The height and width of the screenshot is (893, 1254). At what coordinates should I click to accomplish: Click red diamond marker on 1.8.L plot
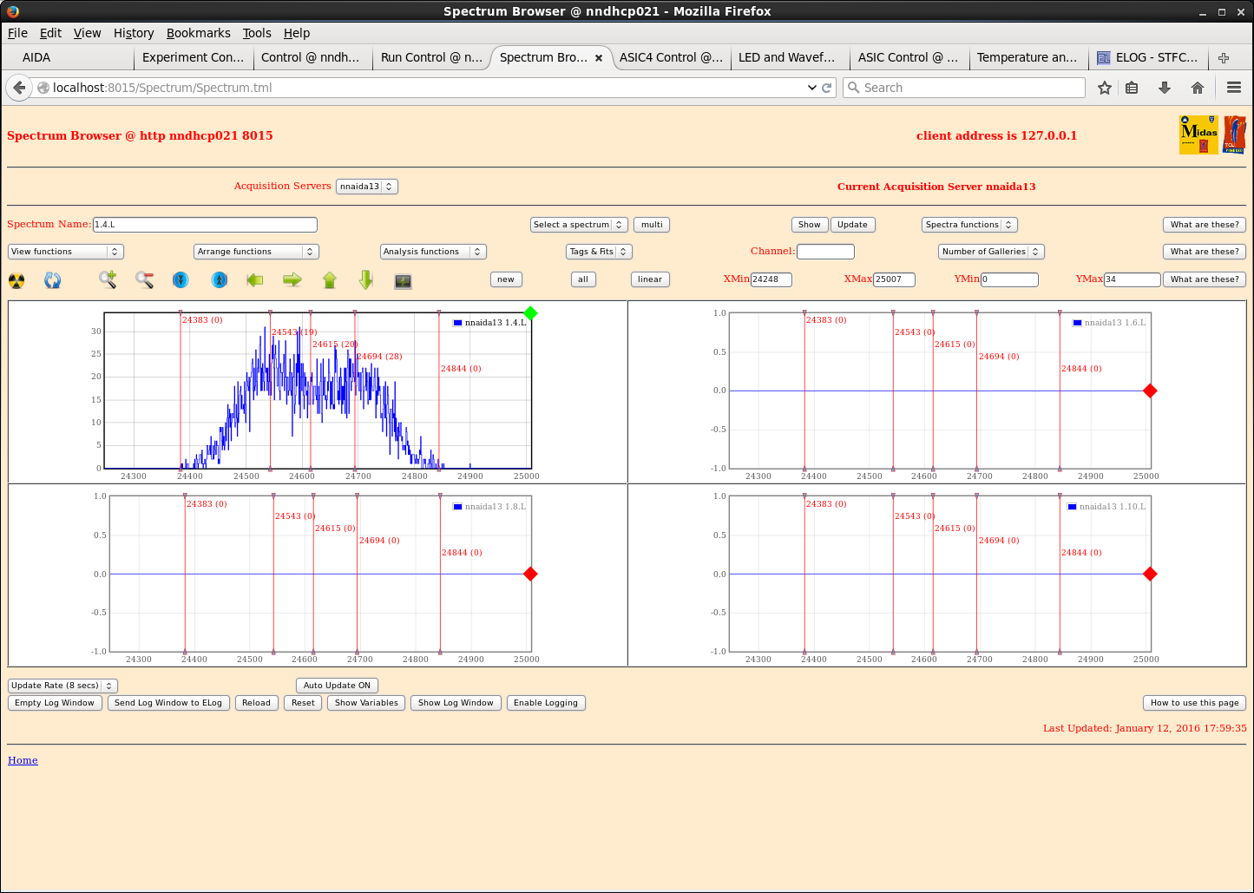pyautogui.click(x=530, y=574)
